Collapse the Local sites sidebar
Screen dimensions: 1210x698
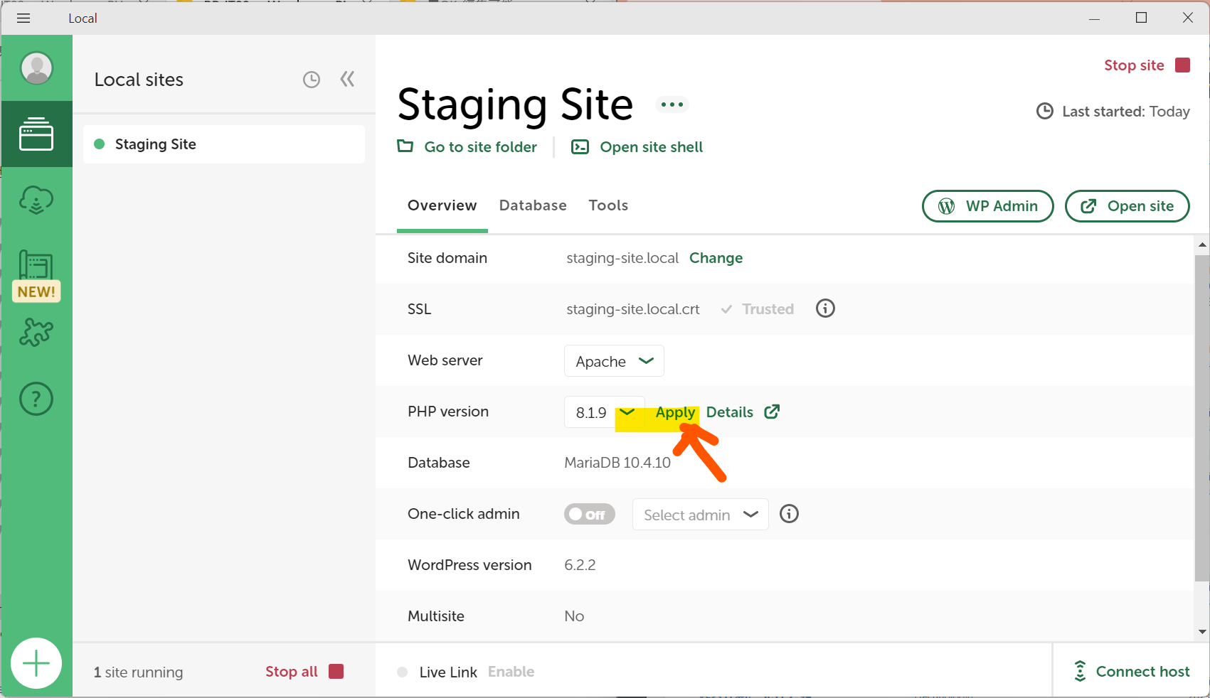(347, 79)
